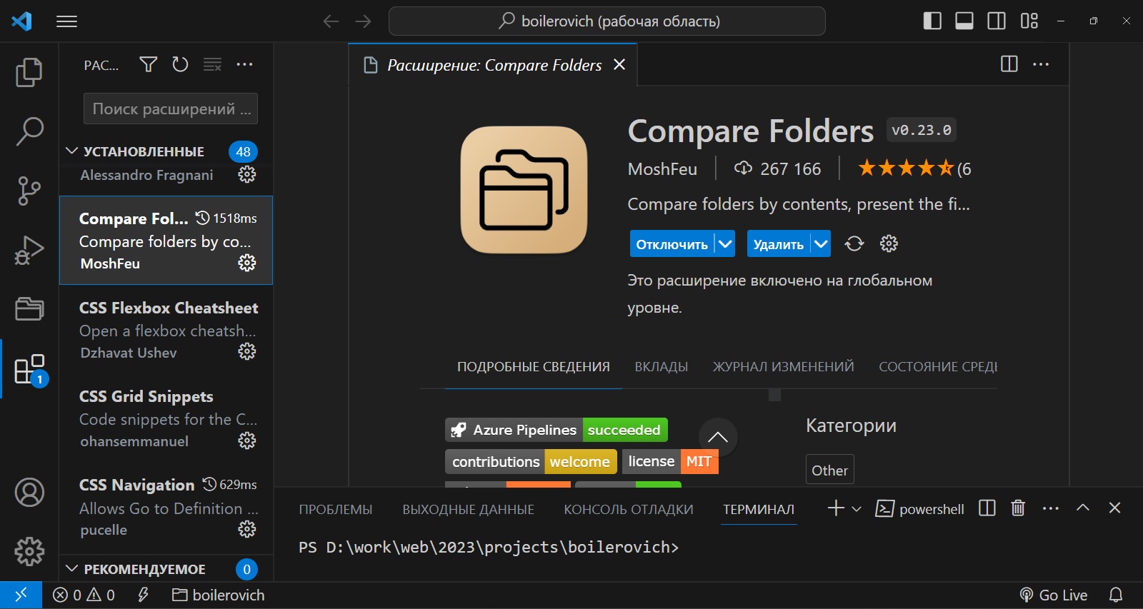Collapse the УСТАНОВЛЕННЫЕ section

pos(72,151)
